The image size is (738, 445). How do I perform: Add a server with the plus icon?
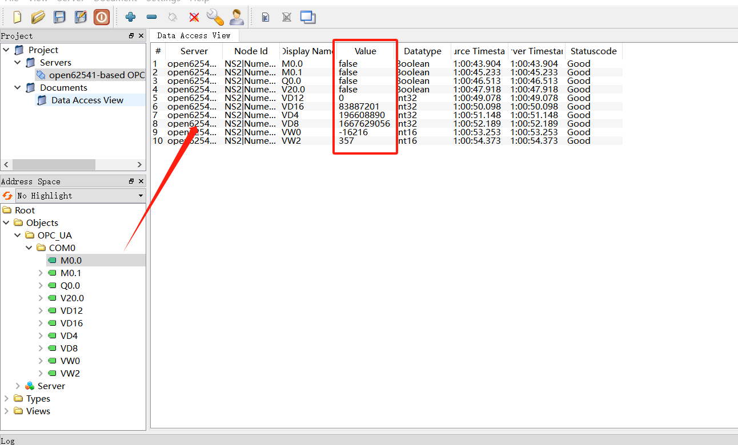(131, 18)
